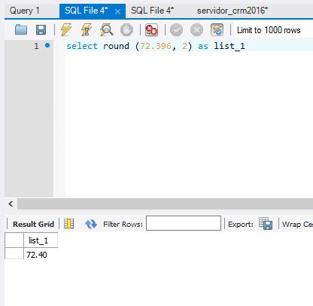Click the 'round' function in the query
Viewport: 313px width, 306px height.
tap(116, 46)
